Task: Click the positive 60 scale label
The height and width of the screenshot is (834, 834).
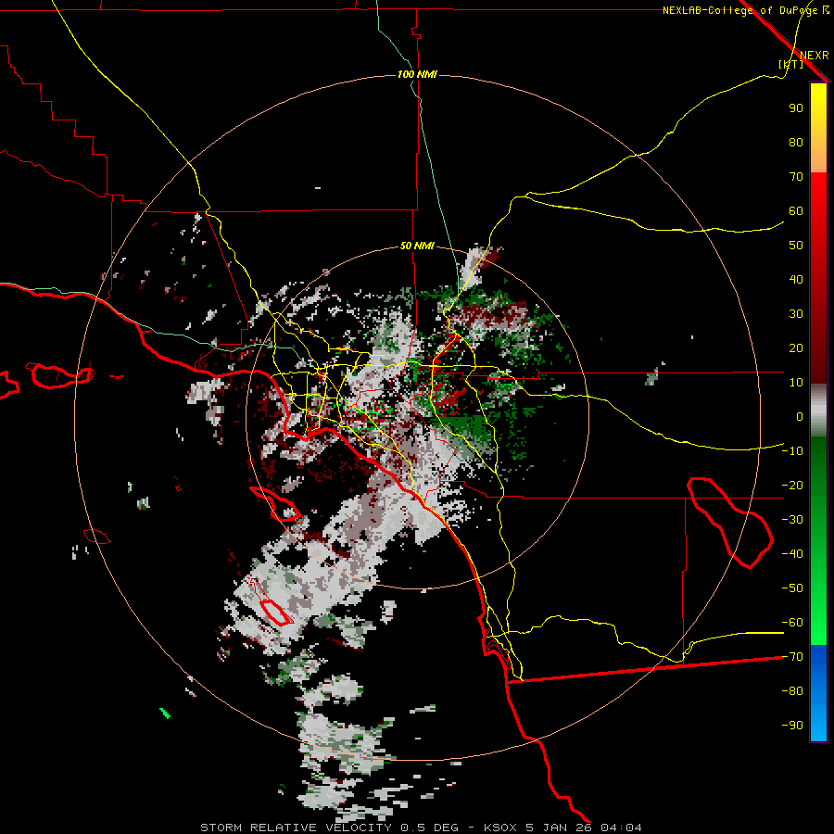Action: [x=796, y=211]
